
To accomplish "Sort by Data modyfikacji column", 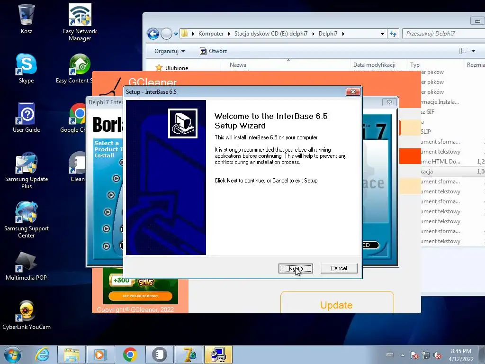I will 374,64.
